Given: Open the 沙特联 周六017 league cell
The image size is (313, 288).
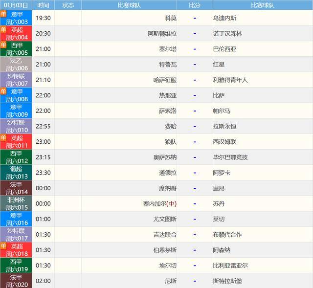Looking at the screenshot, I should click(16, 234).
